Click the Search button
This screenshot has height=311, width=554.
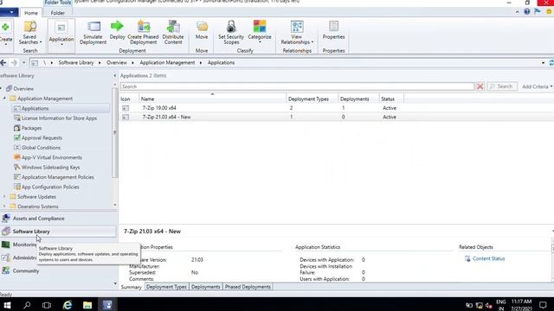tap(502, 86)
